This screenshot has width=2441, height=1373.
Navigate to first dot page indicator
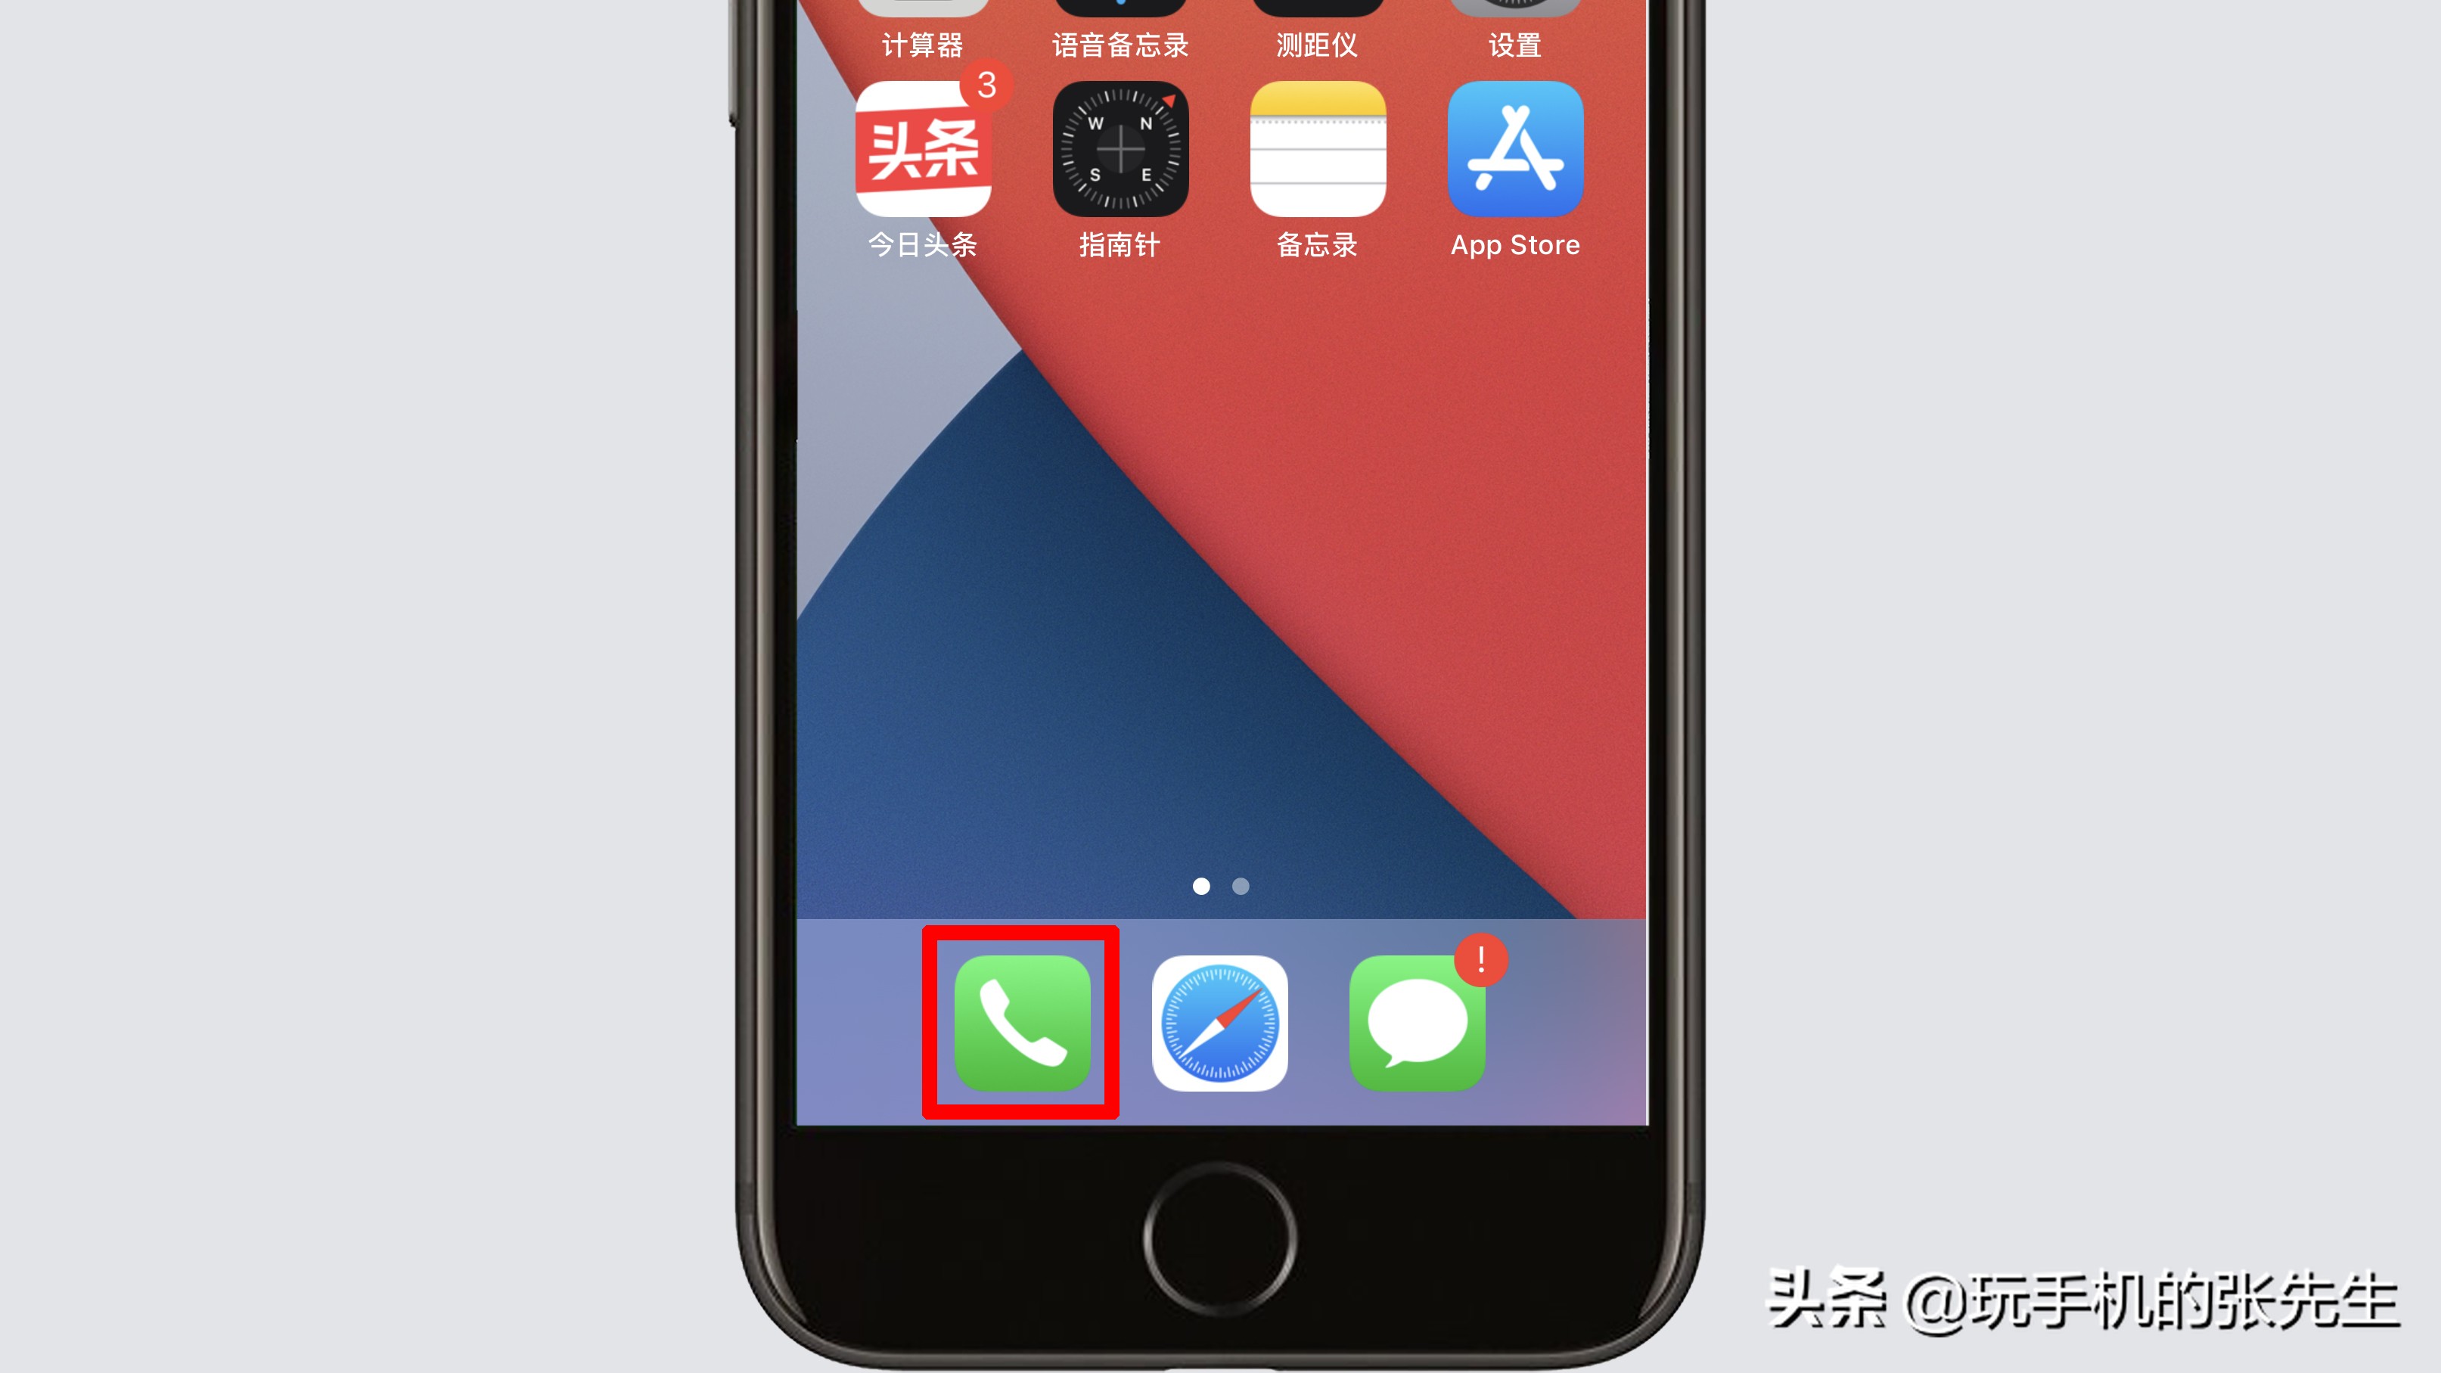[x=1200, y=885]
